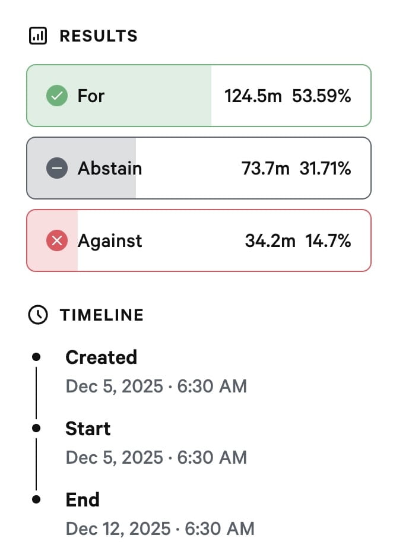Click the Start timeline dot
The width and height of the screenshot is (393, 551).
(36, 428)
